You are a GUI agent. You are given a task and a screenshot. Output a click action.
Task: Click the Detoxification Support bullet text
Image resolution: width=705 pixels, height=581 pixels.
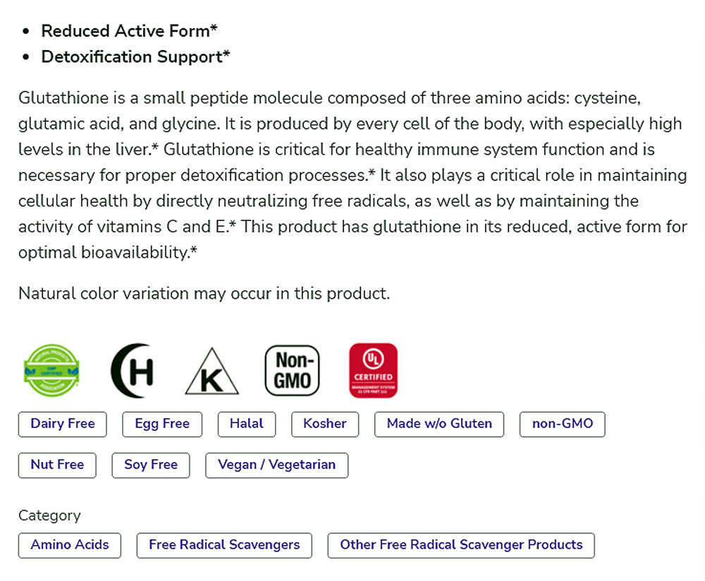pos(135,57)
